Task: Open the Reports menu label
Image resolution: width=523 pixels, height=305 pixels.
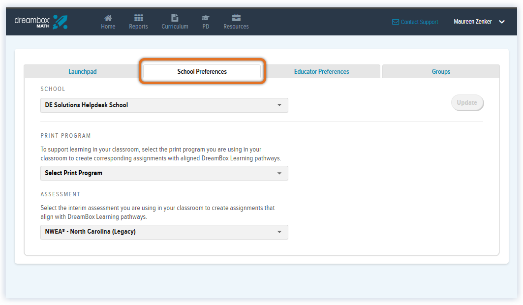Action: click(138, 27)
